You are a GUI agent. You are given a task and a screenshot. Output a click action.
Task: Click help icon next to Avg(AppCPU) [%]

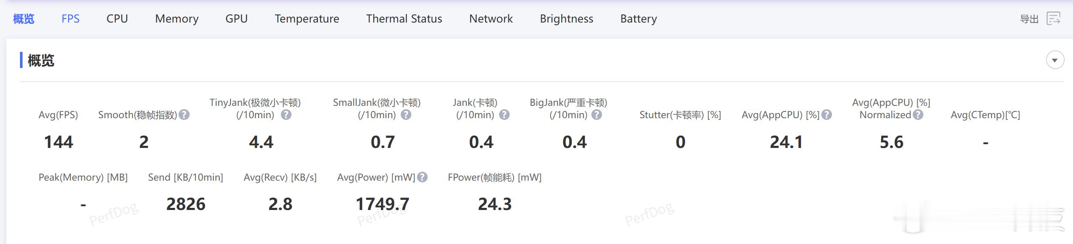click(826, 115)
